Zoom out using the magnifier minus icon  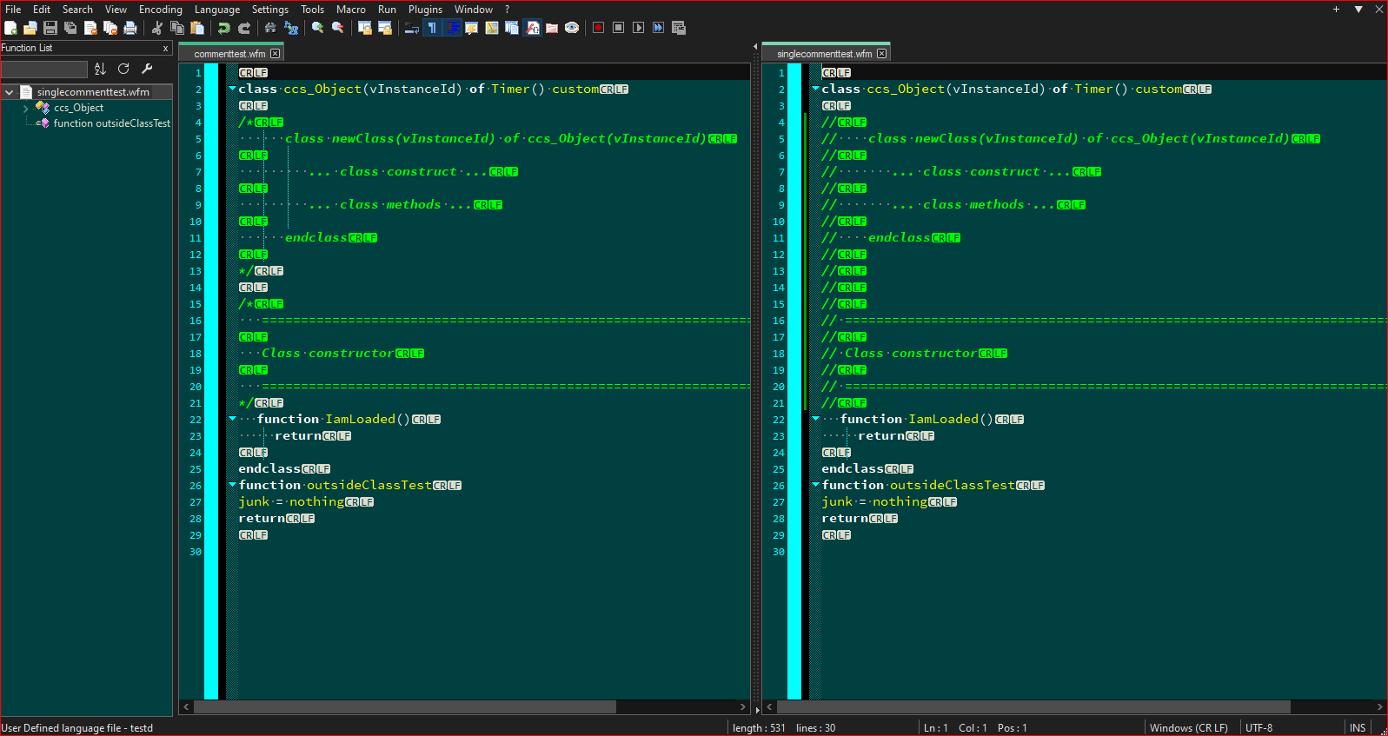tap(338, 28)
